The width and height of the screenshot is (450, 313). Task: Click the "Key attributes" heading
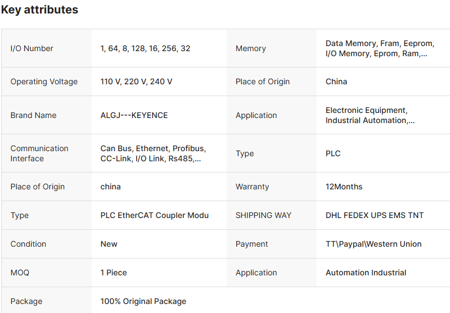coord(39,10)
